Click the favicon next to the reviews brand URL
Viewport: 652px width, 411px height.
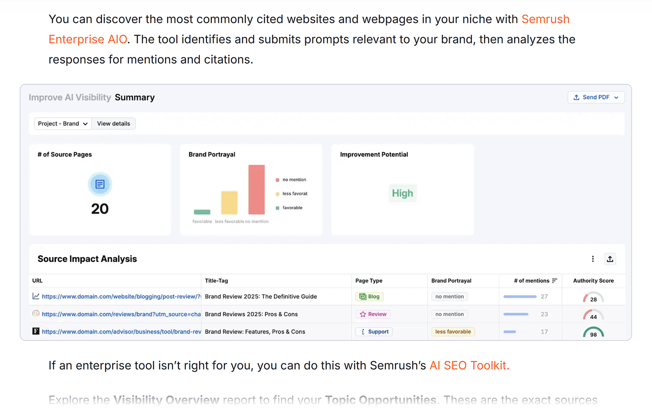click(36, 314)
